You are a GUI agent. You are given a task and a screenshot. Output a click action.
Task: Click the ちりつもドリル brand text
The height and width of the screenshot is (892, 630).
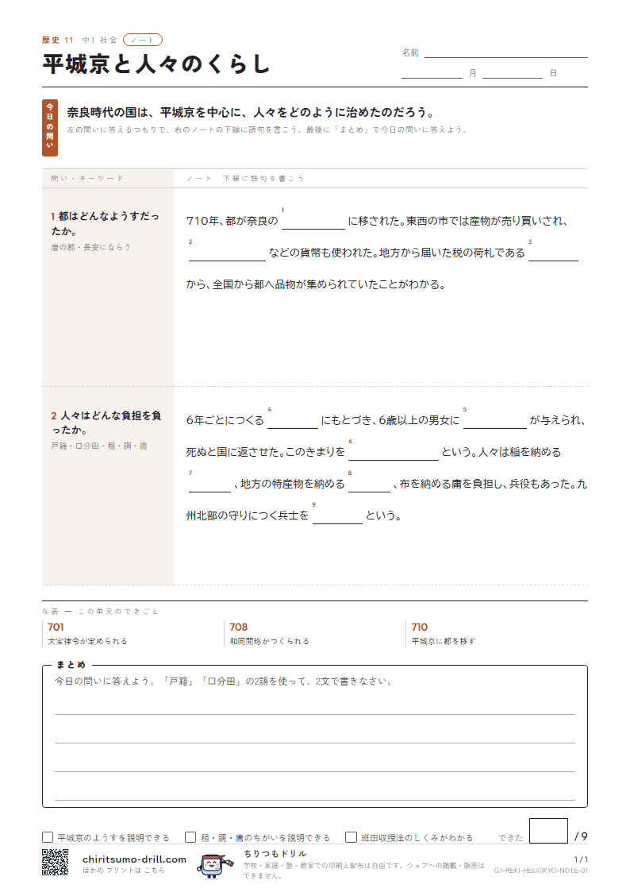(275, 853)
